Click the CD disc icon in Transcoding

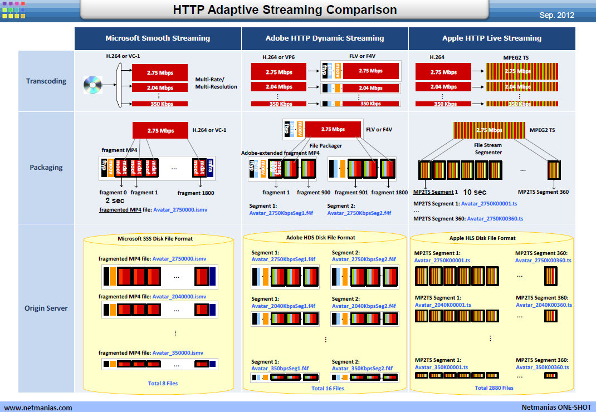pyautogui.click(x=93, y=85)
